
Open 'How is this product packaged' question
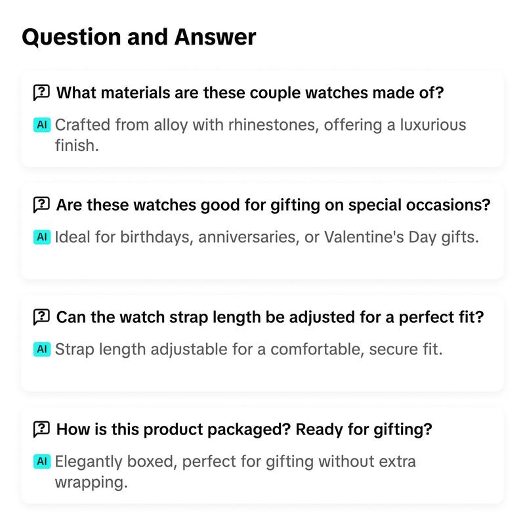244,429
